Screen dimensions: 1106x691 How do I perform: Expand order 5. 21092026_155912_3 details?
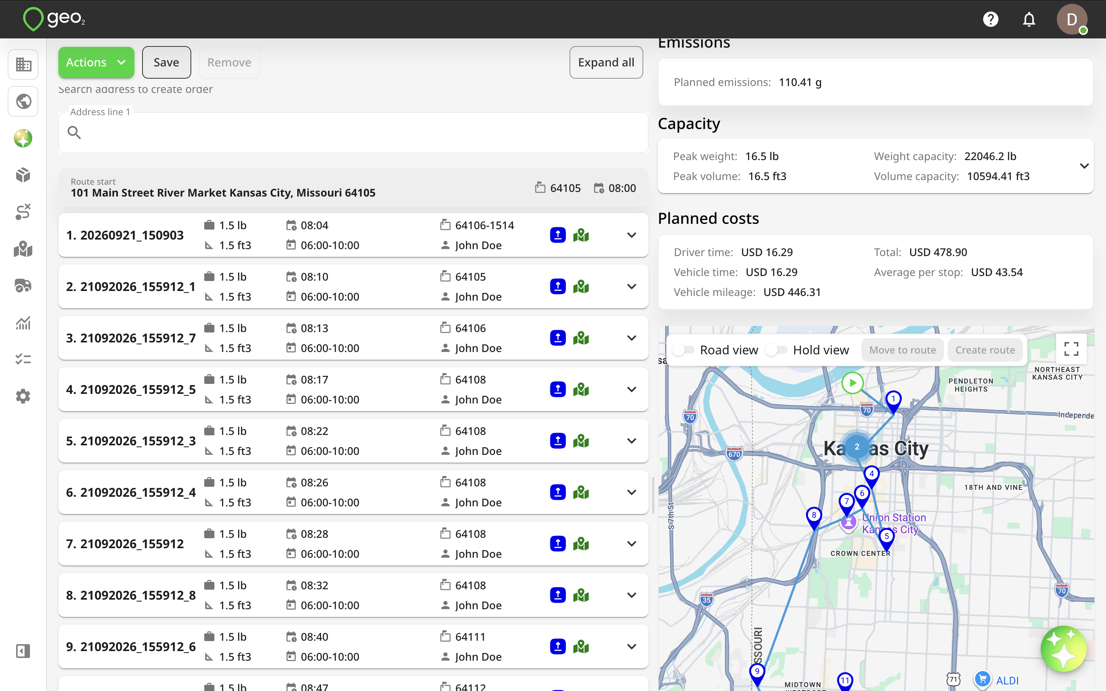tap(632, 441)
